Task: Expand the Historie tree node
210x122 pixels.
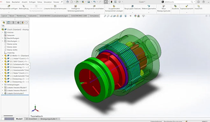Action: [x=3, y=32]
